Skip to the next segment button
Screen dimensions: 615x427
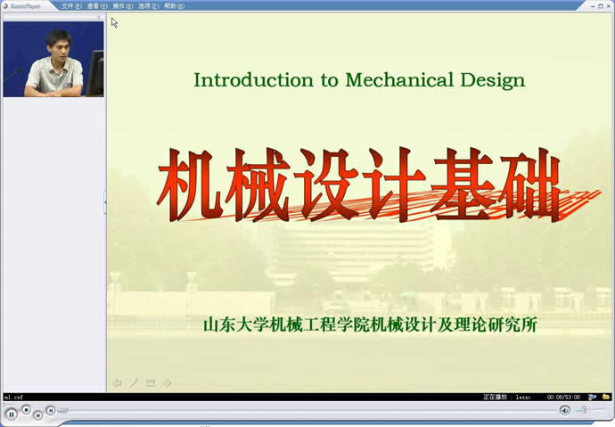coord(51,411)
